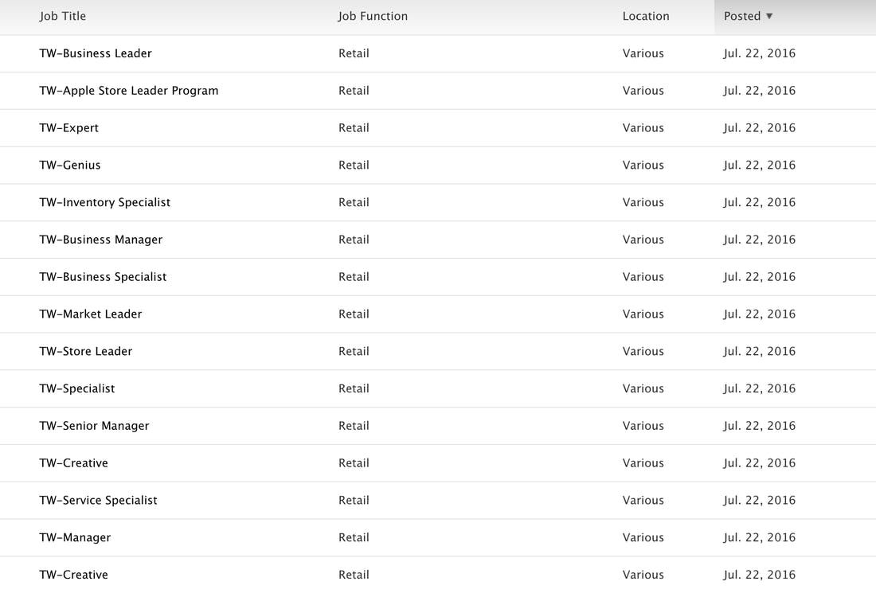View the TW-Inventory Specialist job

click(105, 202)
